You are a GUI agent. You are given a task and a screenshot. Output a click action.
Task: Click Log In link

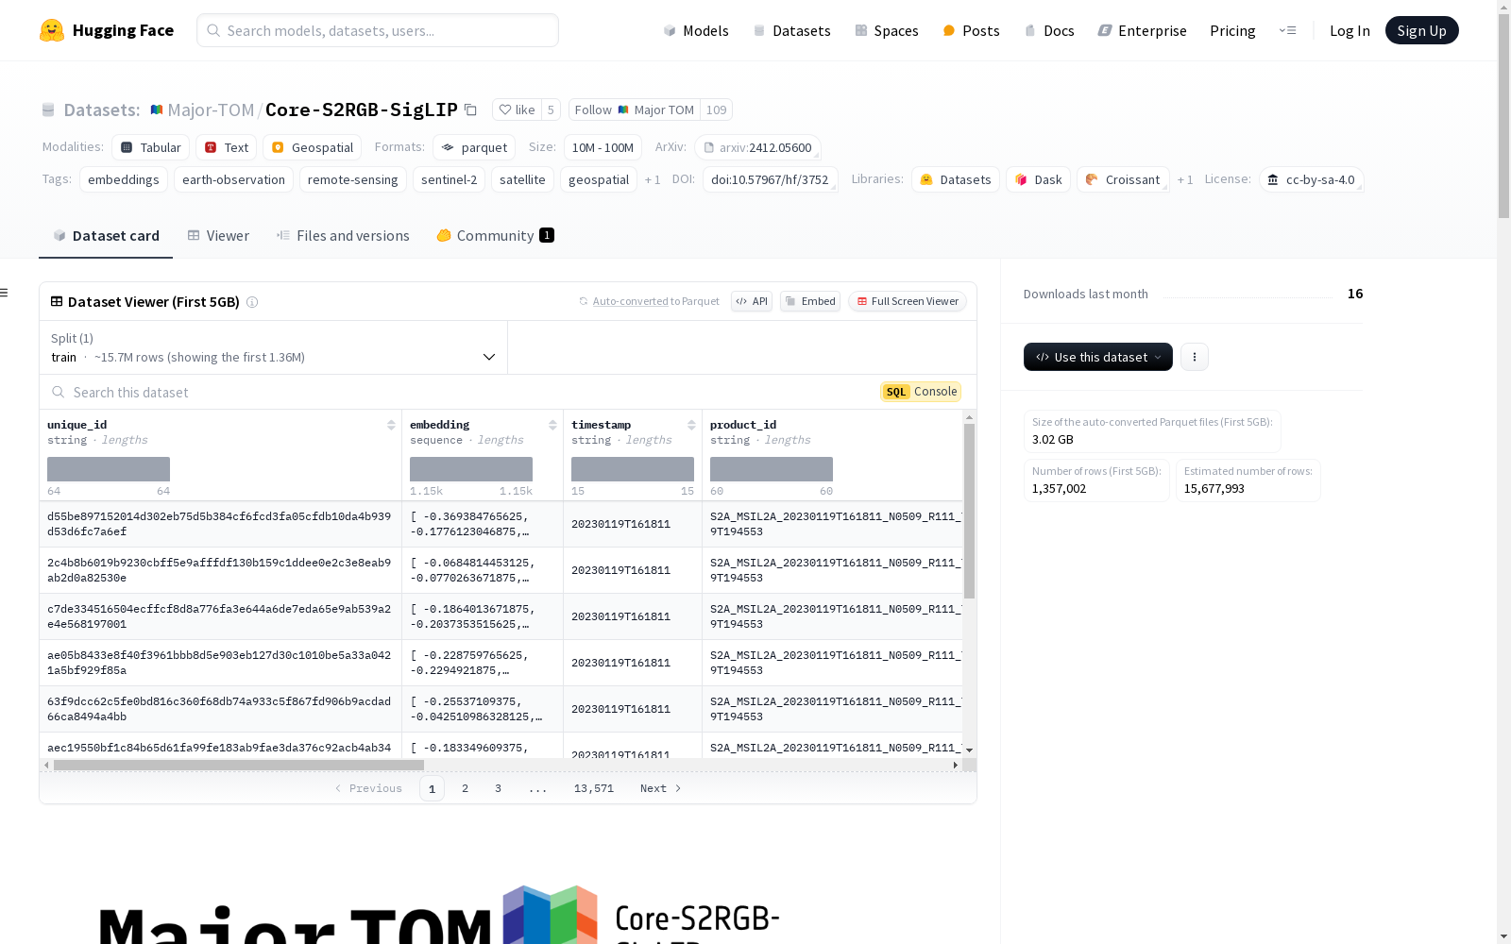pos(1350,30)
